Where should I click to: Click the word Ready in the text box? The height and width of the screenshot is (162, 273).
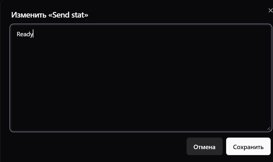click(25, 34)
